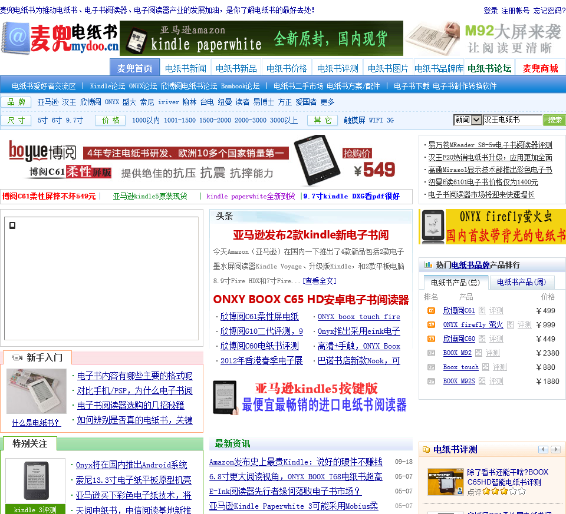
Task: Click the blue @ notebook logo icon
Action: 15,38
